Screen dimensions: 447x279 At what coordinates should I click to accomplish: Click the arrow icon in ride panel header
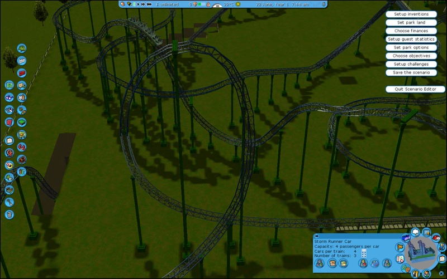(x=317, y=236)
